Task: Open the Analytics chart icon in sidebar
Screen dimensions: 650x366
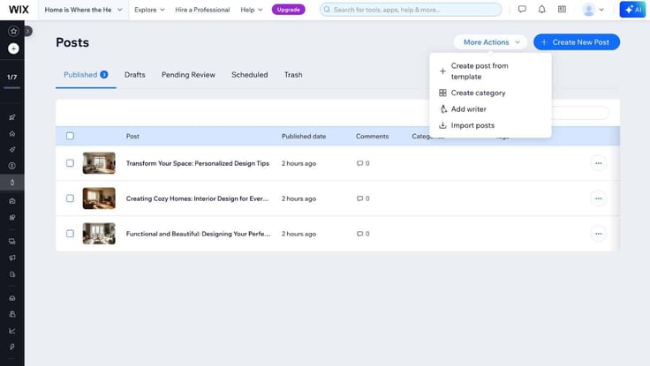Action: coord(12,331)
